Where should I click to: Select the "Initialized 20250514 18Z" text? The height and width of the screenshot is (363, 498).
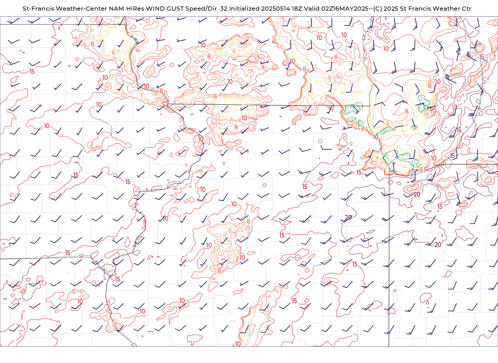pos(266,9)
